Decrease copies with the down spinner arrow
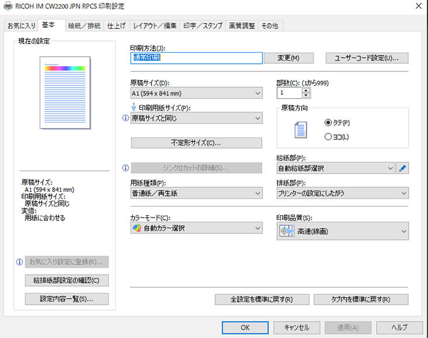Screen dimensions: 428x338 (x=306, y=95)
